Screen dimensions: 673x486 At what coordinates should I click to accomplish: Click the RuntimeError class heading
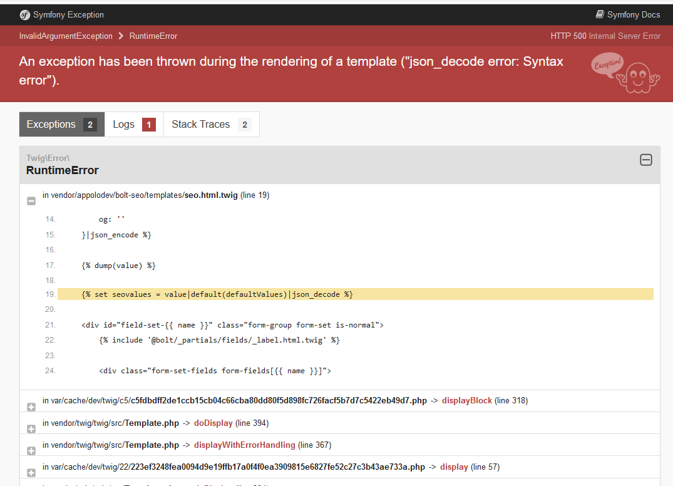(63, 170)
